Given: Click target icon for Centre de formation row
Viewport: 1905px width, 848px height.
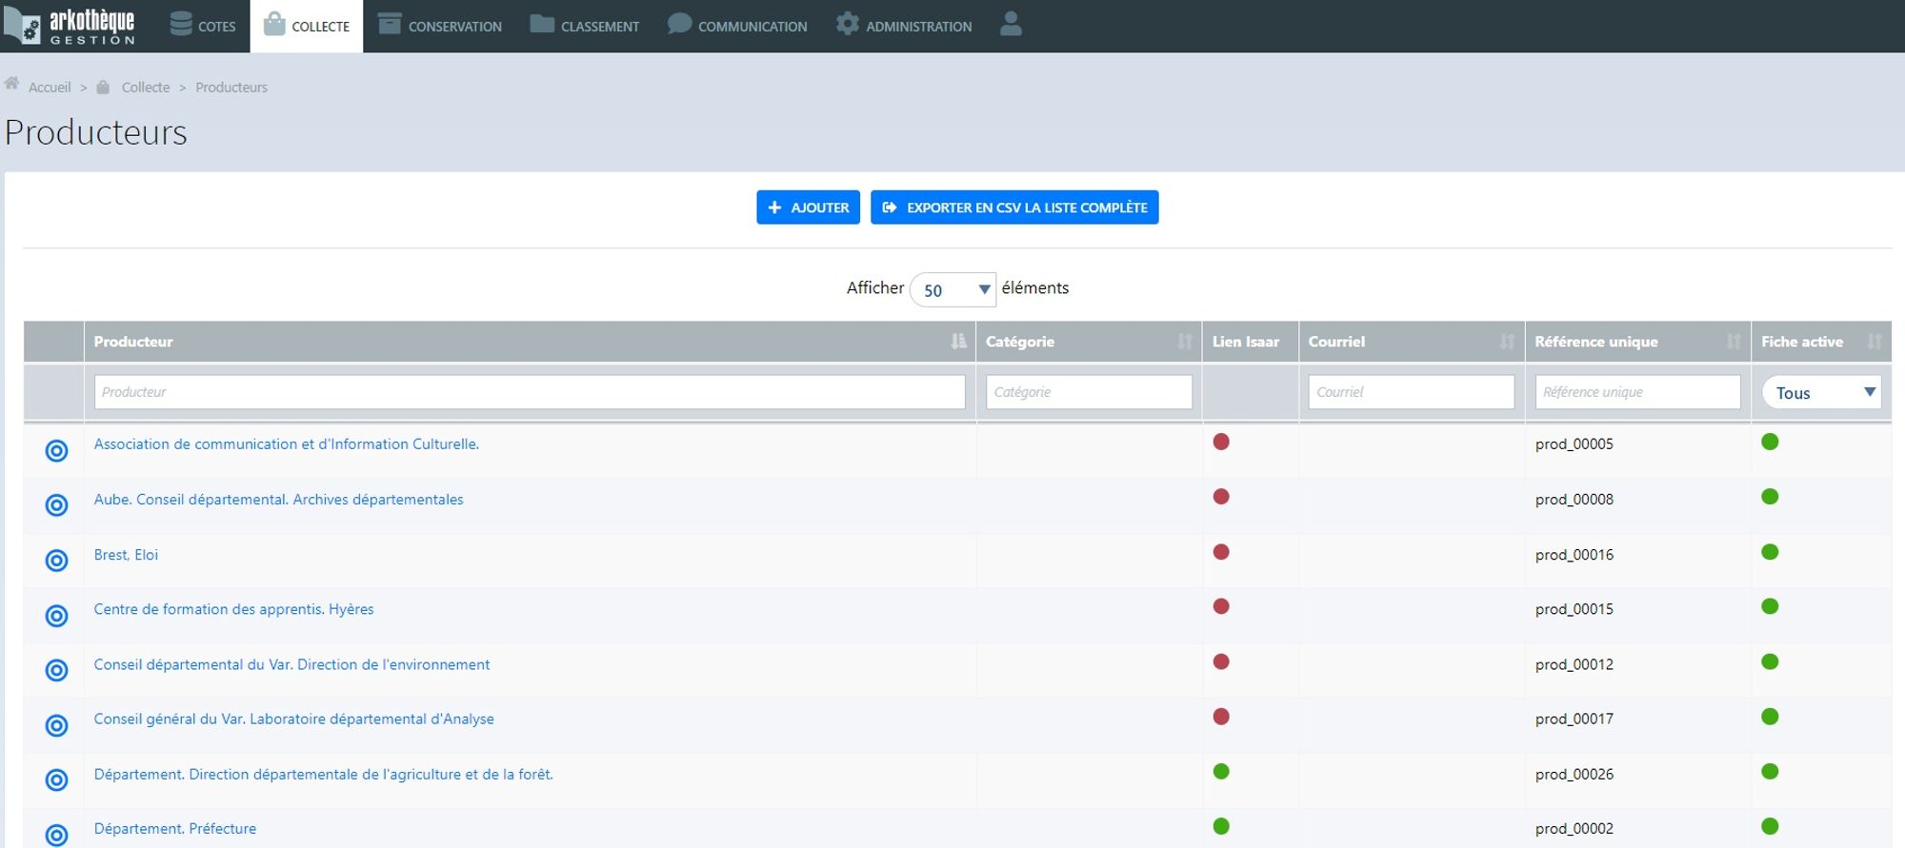Looking at the screenshot, I should [x=56, y=616].
